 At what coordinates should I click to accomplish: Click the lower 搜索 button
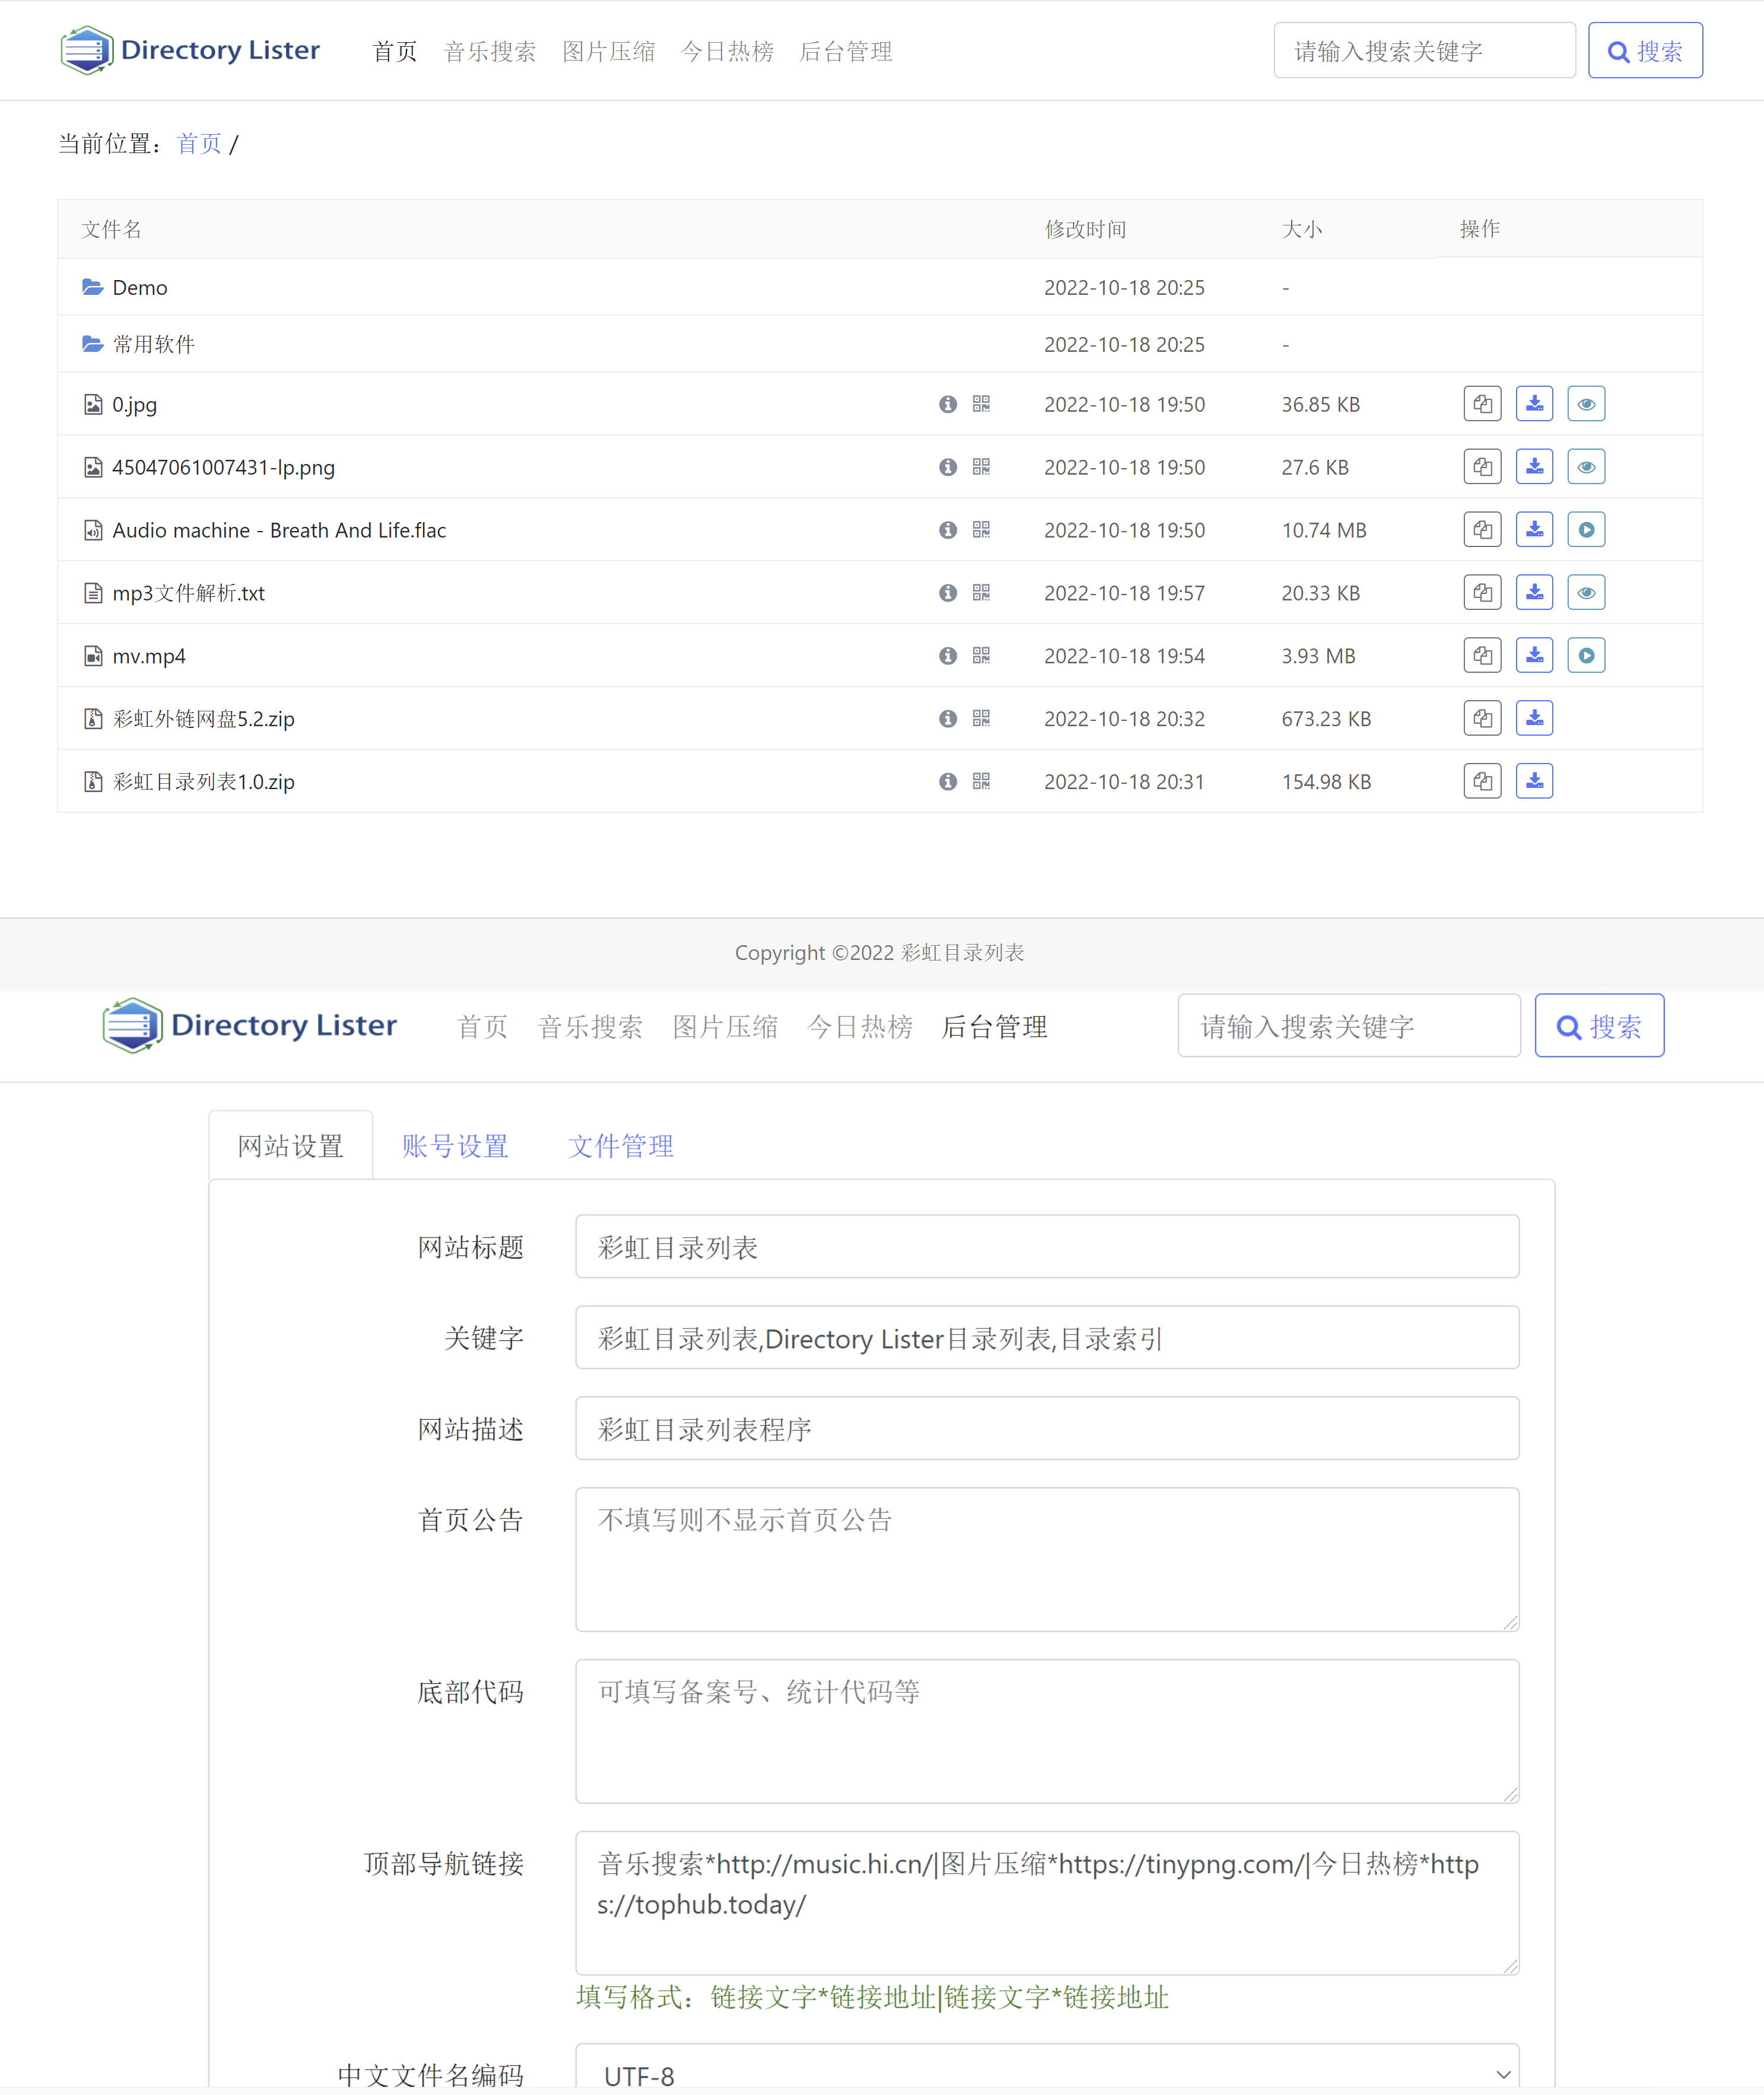(1599, 1026)
